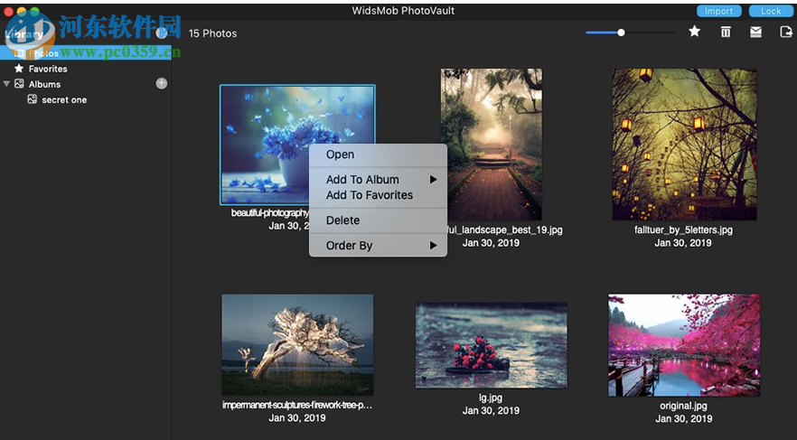Click the secret one album icon
The height and width of the screenshot is (440, 797).
coord(32,99)
